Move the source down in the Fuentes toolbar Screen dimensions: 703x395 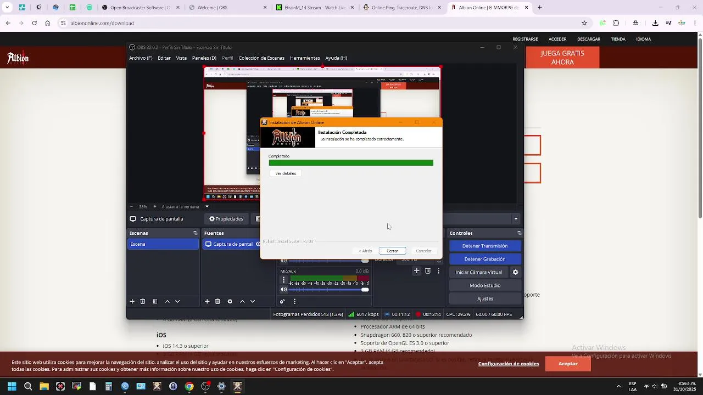[x=253, y=301]
